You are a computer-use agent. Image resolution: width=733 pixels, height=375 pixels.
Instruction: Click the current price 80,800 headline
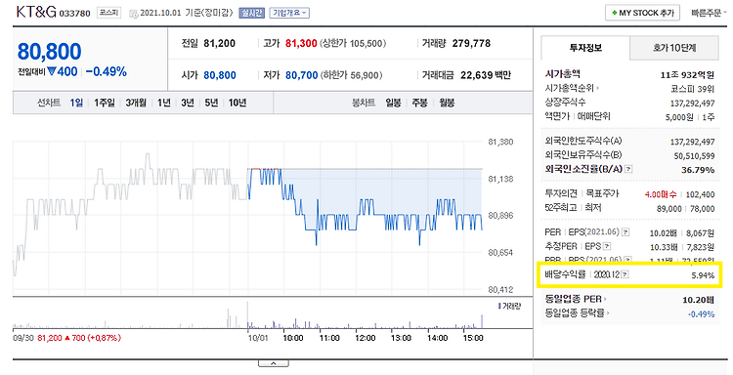[50, 52]
